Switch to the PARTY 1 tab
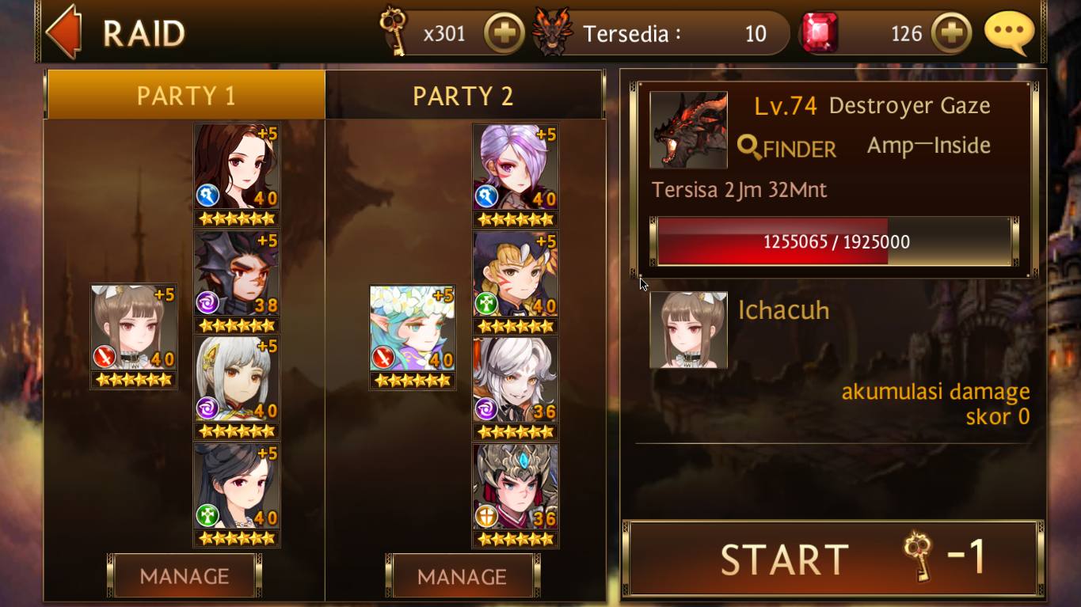The width and height of the screenshot is (1081, 607). coord(186,96)
